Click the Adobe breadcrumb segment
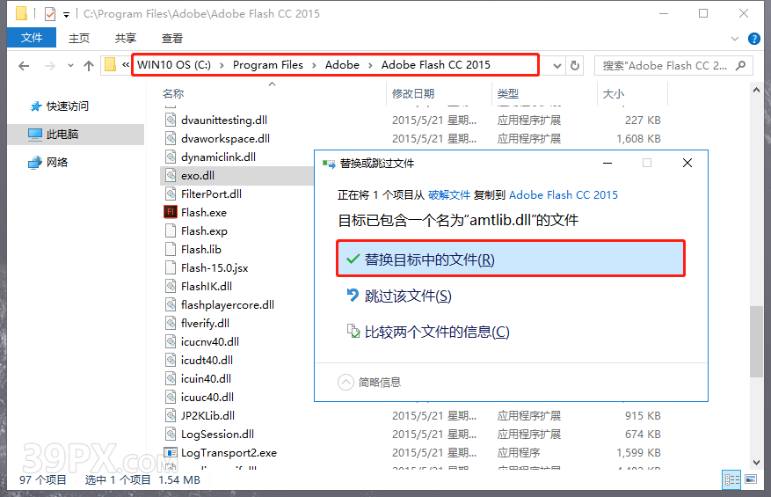Screen dimensions: 771x497 (x=342, y=65)
